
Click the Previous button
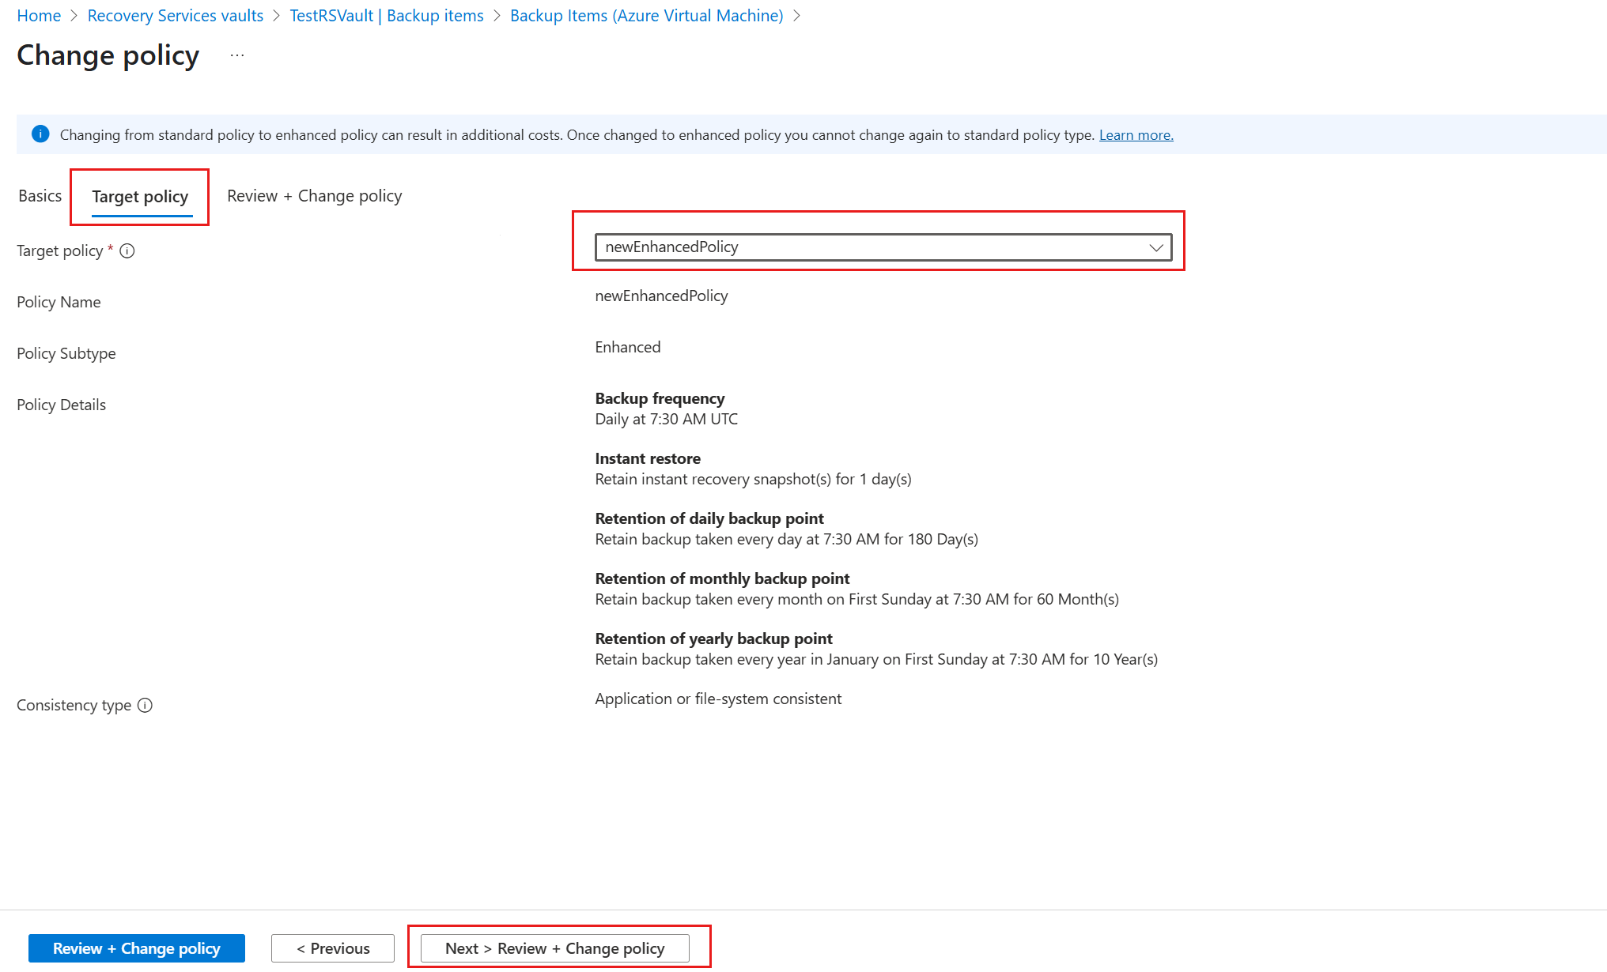coord(333,948)
